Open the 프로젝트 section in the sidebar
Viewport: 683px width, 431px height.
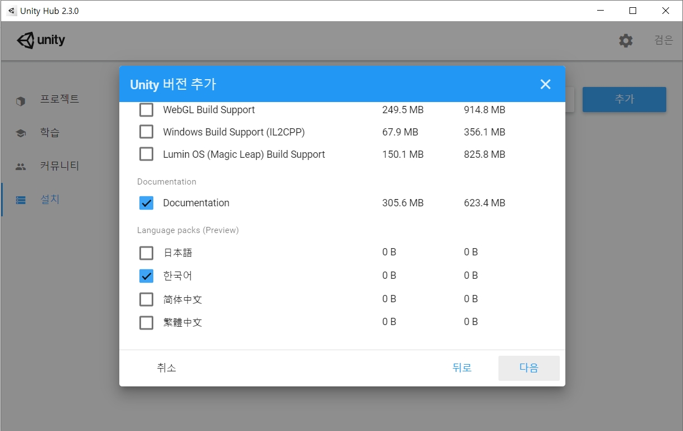[x=60, y=99]
